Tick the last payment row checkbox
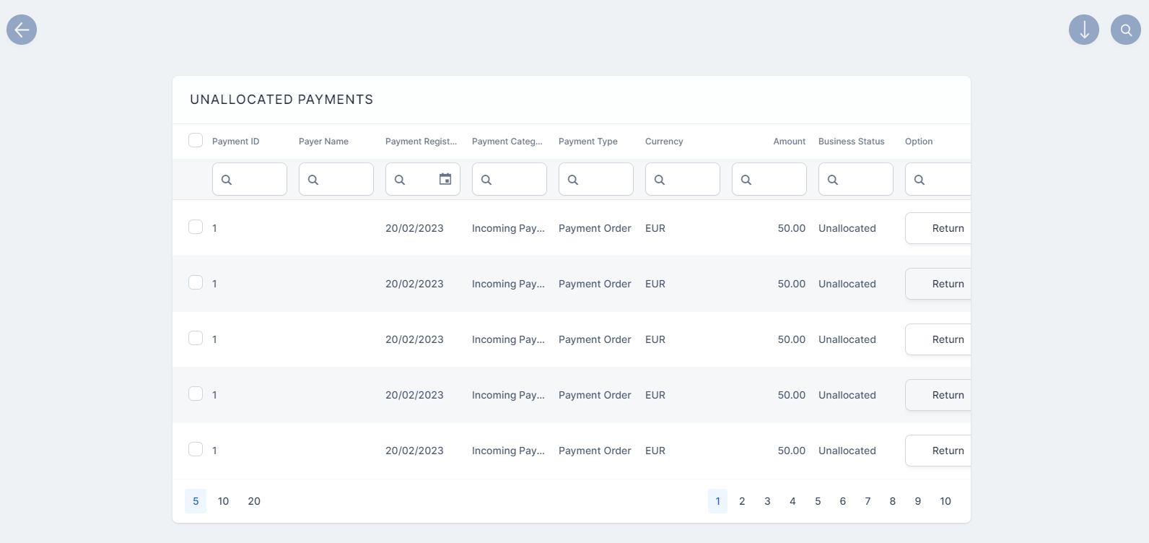 [196, 449]
